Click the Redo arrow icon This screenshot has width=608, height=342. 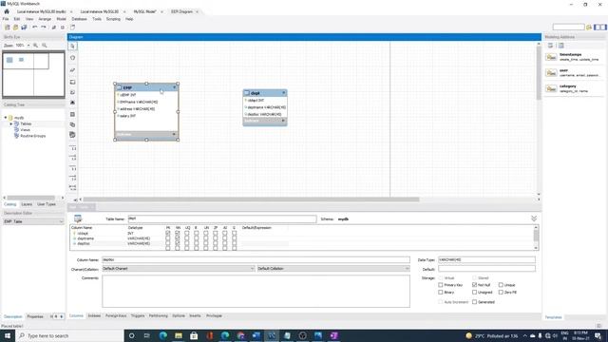44,28
